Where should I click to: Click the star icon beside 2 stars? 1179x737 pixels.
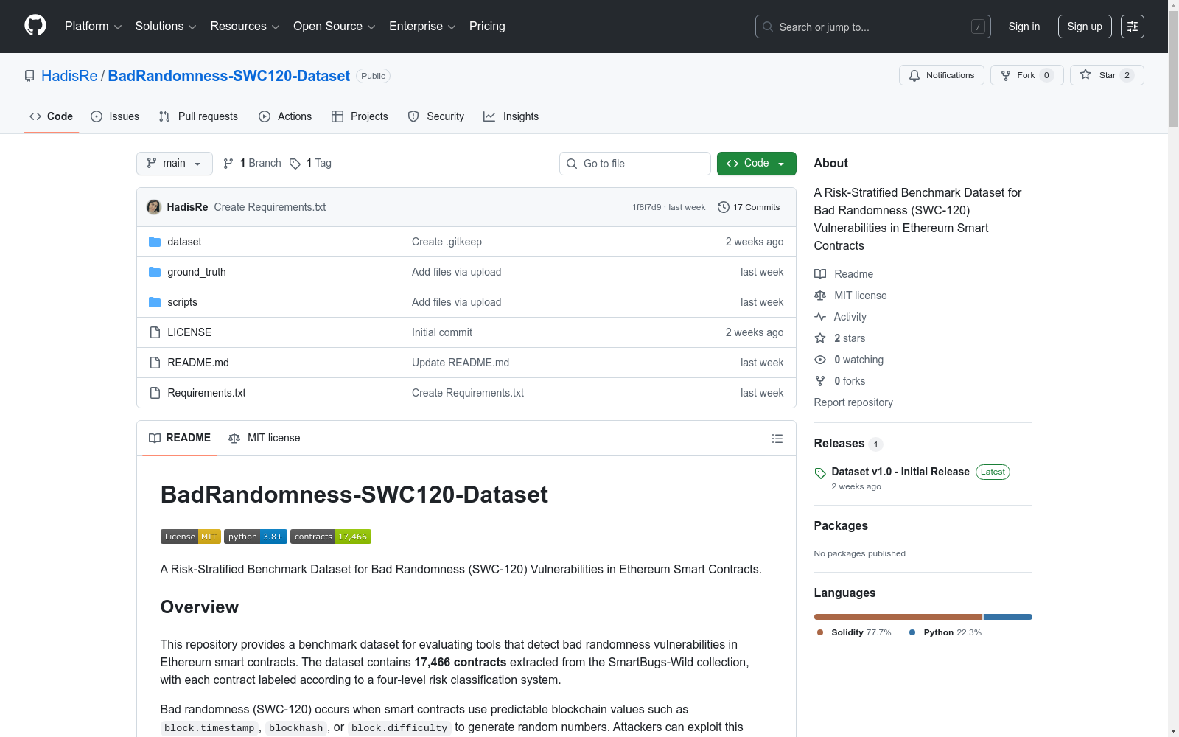(820, 338)
